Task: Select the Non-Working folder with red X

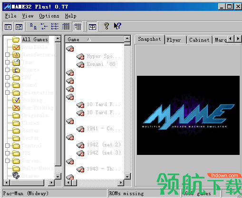Action: click(x=38, y=108)
